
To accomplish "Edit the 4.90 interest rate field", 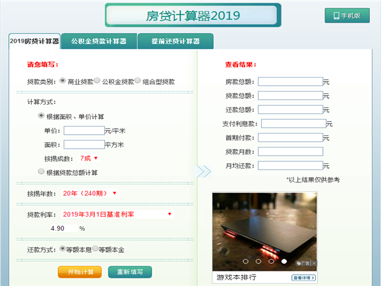I will pos(63,228).
